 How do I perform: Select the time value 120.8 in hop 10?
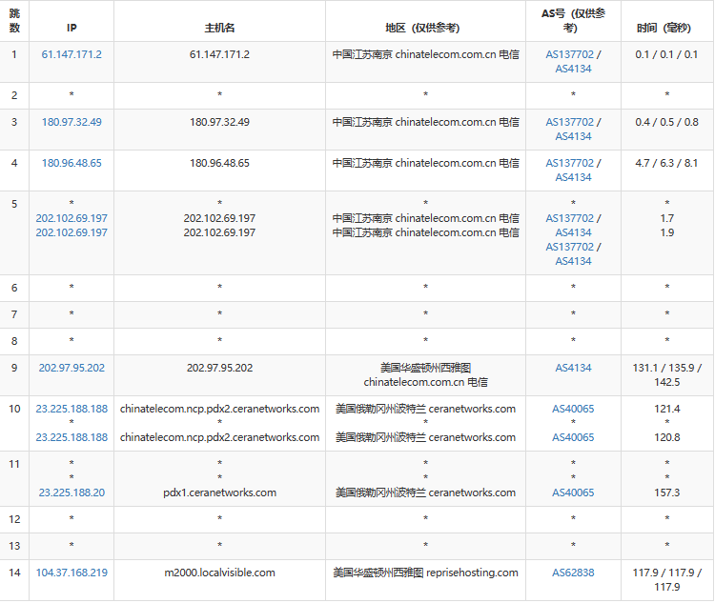[x=667, y=437]
